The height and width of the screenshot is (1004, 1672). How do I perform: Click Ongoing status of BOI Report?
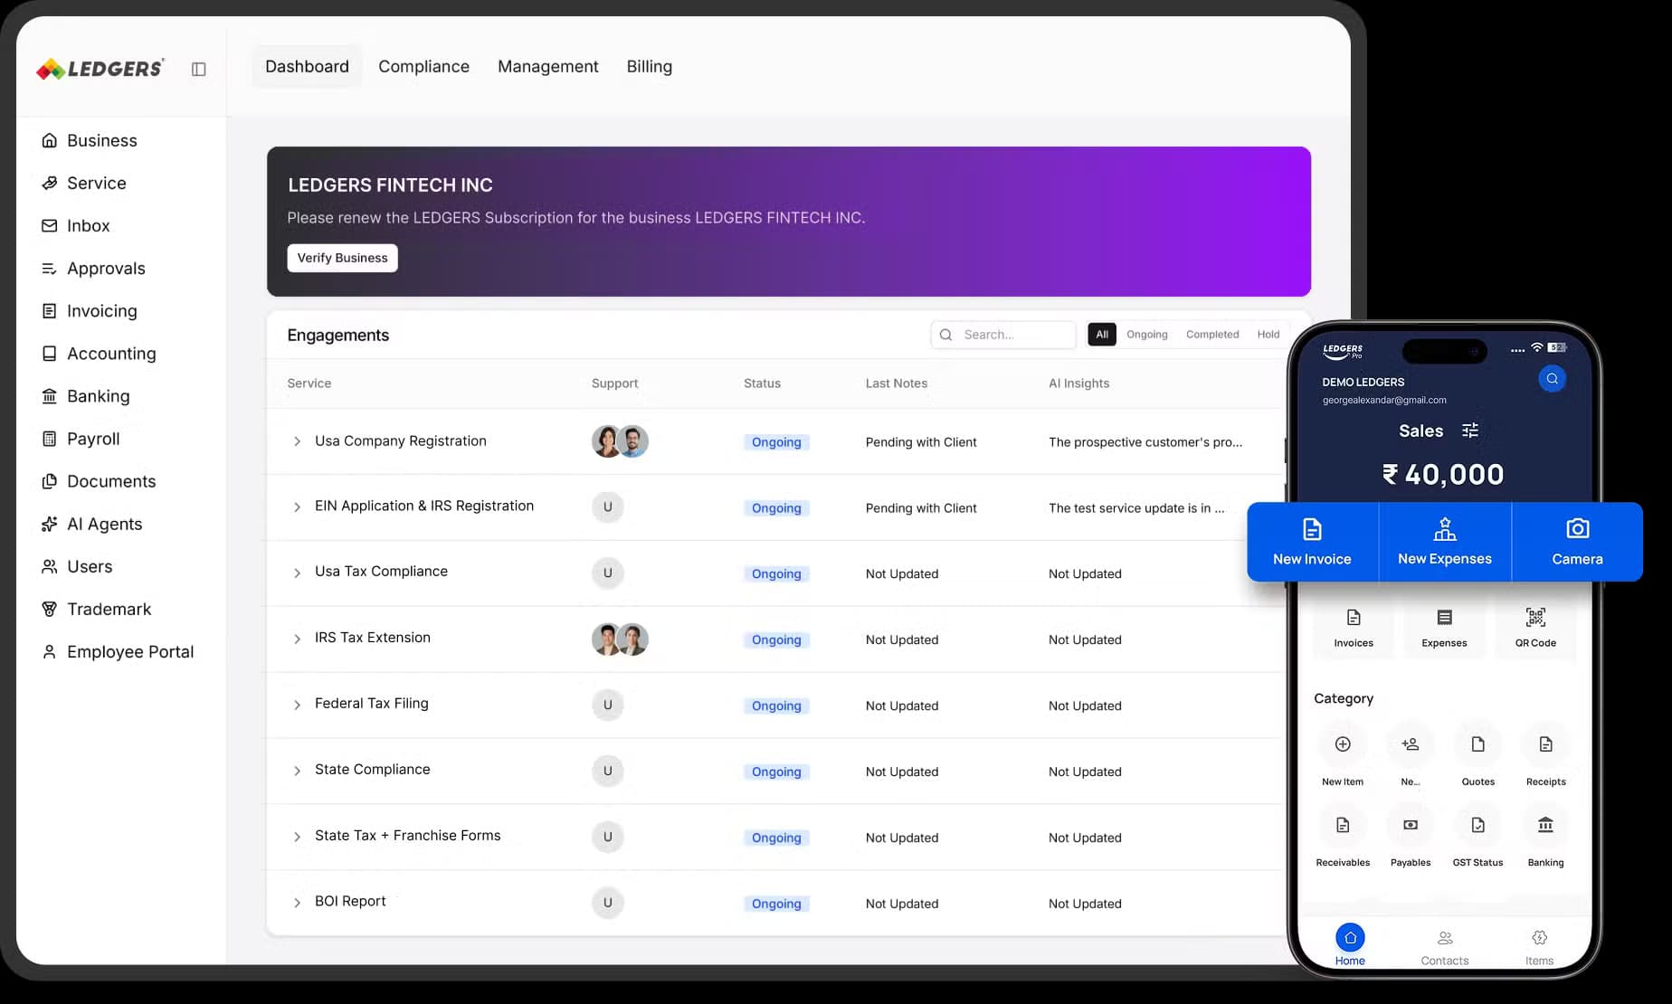tap(776, 904)
